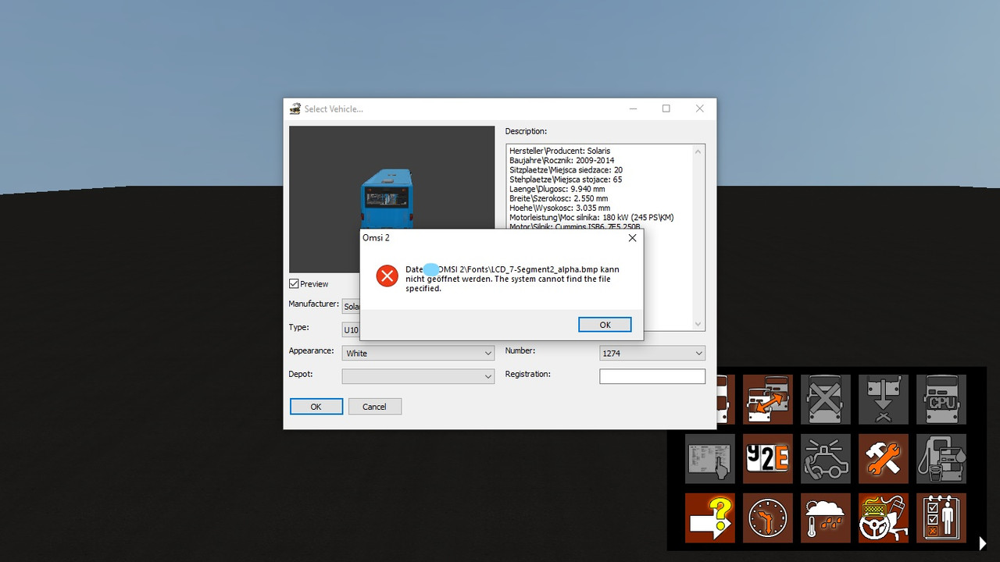Click the Registration input field

(x=652, y=375)
